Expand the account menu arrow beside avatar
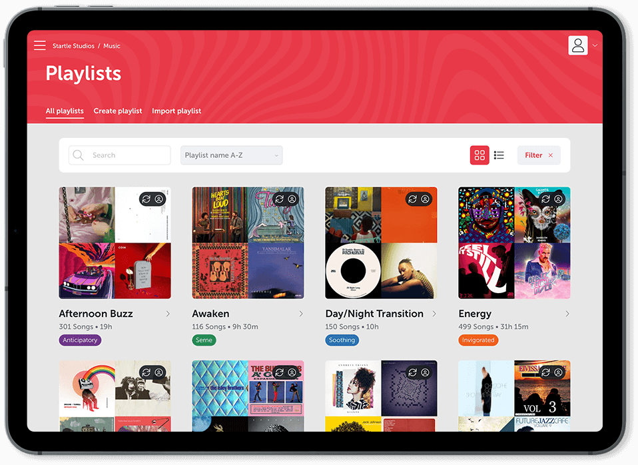Viewport: 638px width, 465px height. [x=595, y=45]
